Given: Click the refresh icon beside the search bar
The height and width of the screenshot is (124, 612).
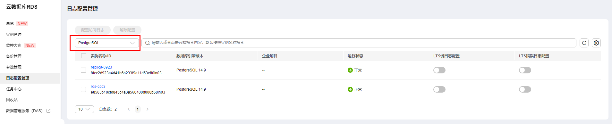Looking at the screenshot, I should coord(584,43).
